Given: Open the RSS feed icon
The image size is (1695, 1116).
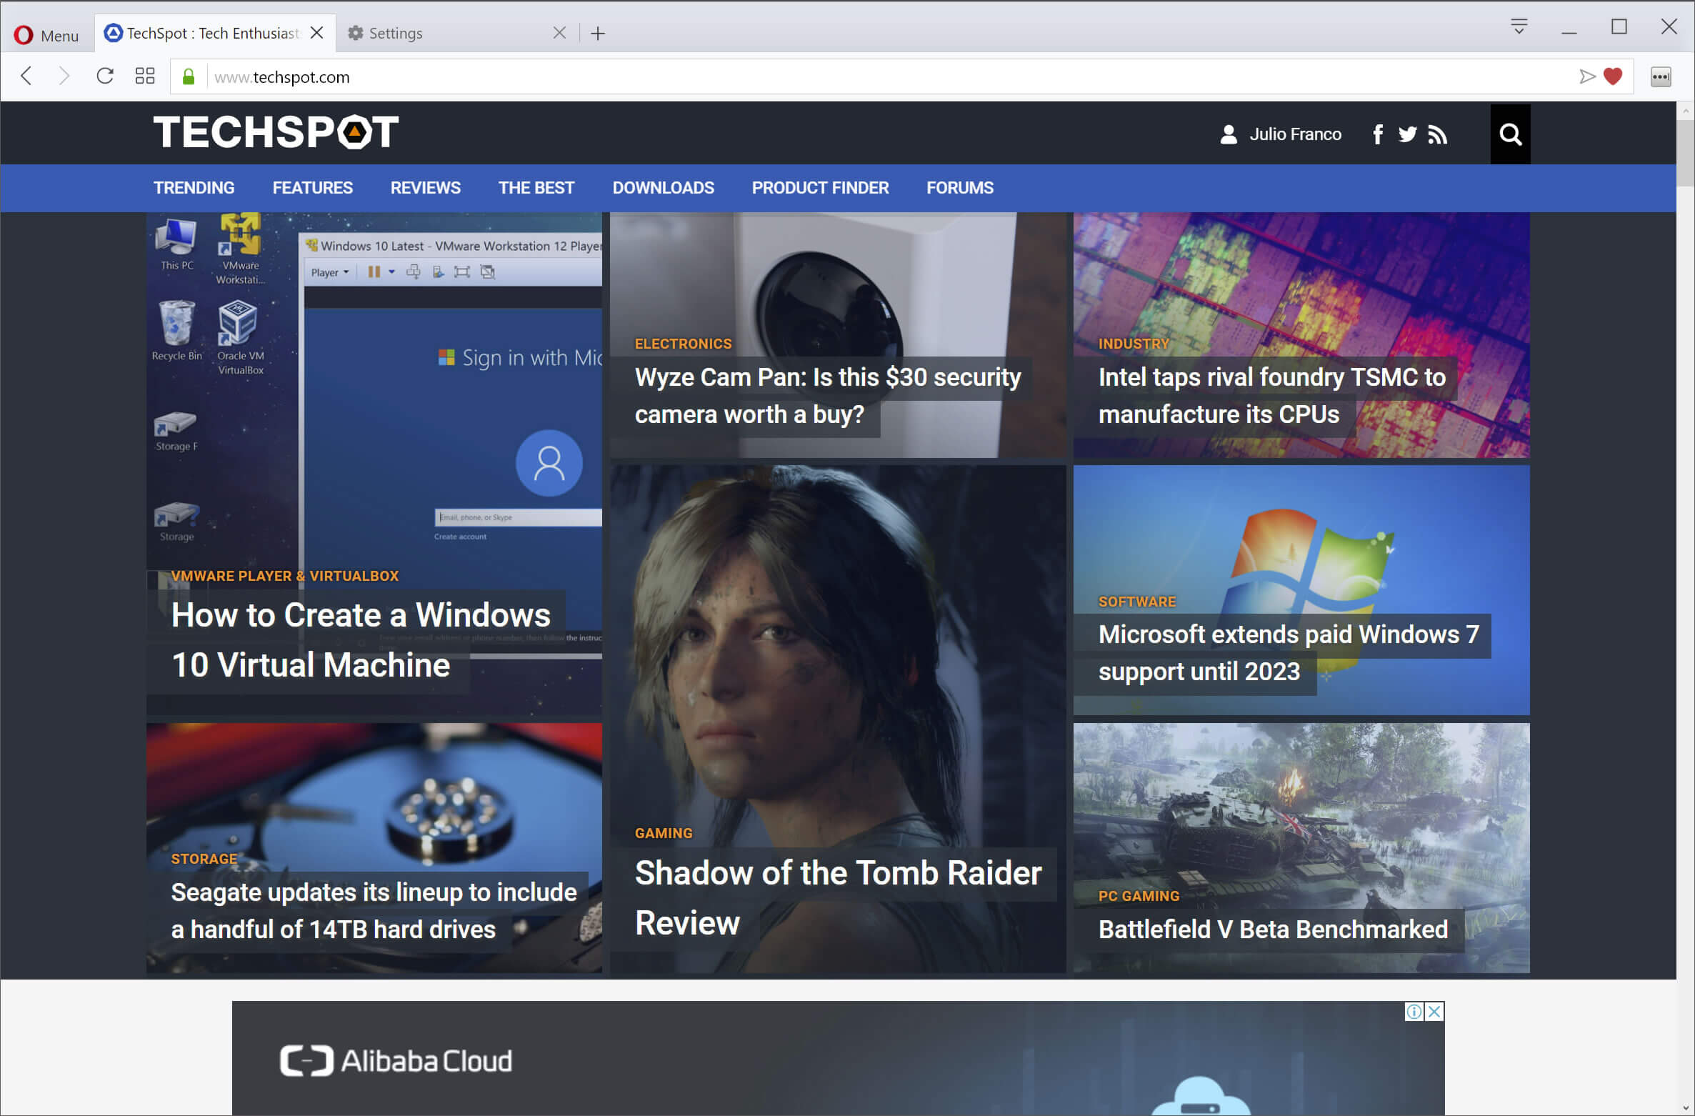Looking at the screenshot, I should 1437,134.
